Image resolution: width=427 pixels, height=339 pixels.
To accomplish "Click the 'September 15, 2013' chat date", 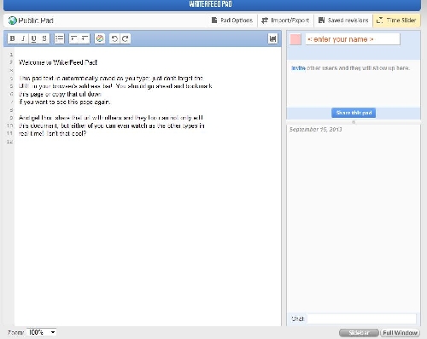I will [x=316, y=130].
